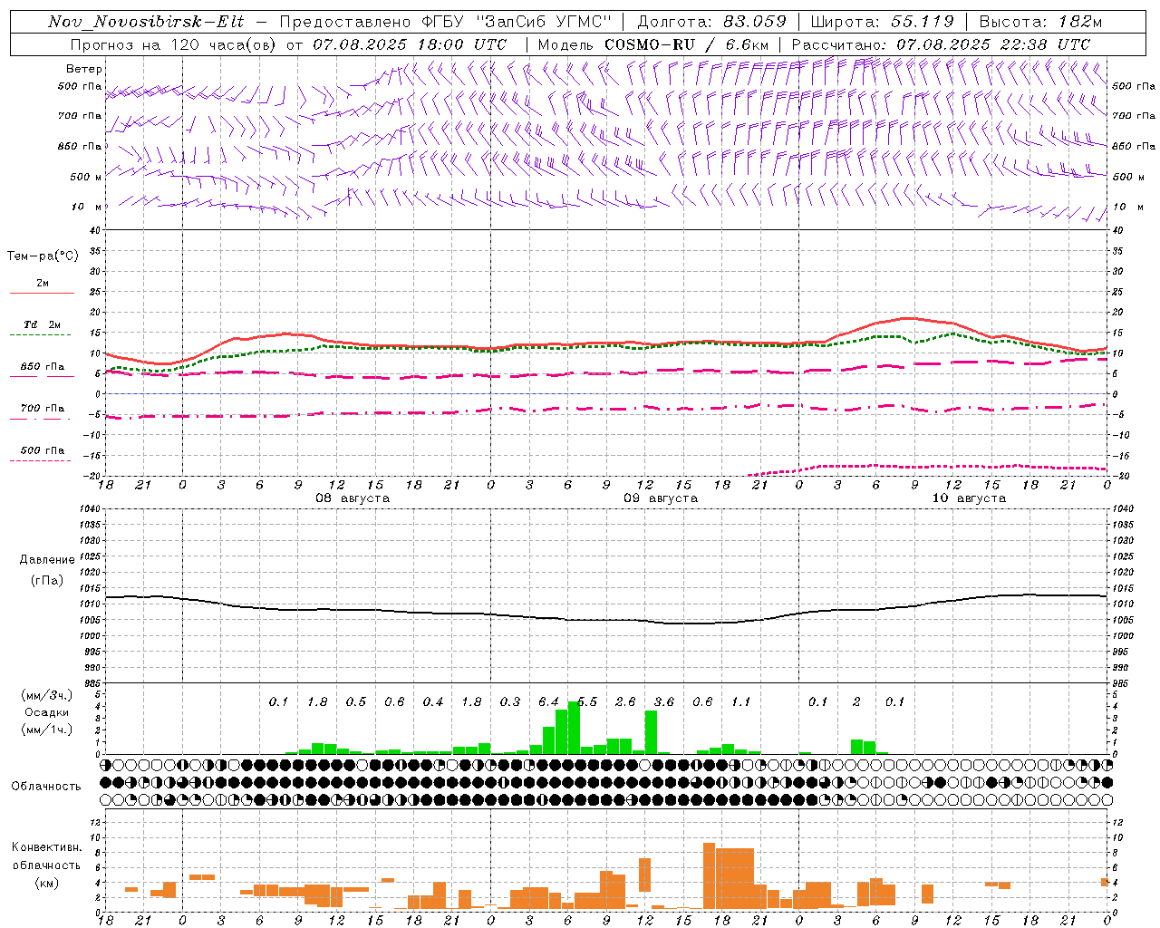Viewport: 1160px width, 928px height.
Task: Click the 5.5 precipitation total value
Action: tap(587, 702)
